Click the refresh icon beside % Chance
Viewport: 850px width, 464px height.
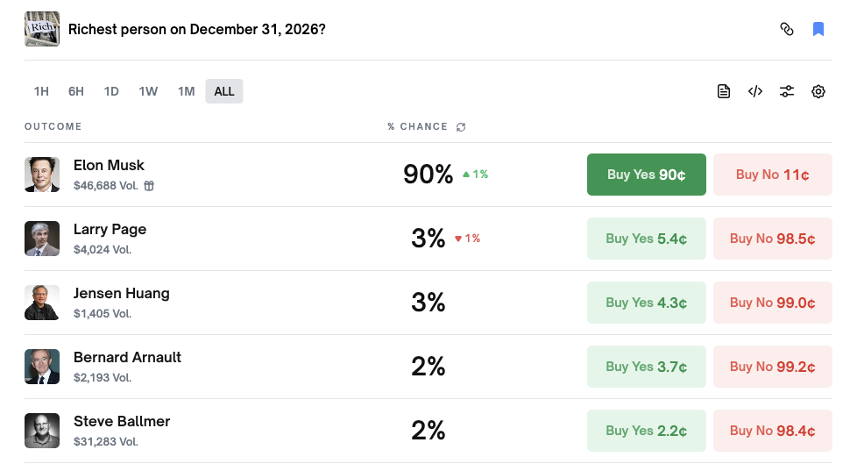(x=461, y=127)
